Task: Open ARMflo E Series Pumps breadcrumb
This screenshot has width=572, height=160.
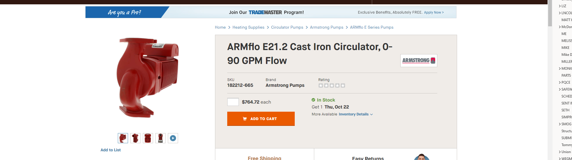Action: [x=372, y=27]
